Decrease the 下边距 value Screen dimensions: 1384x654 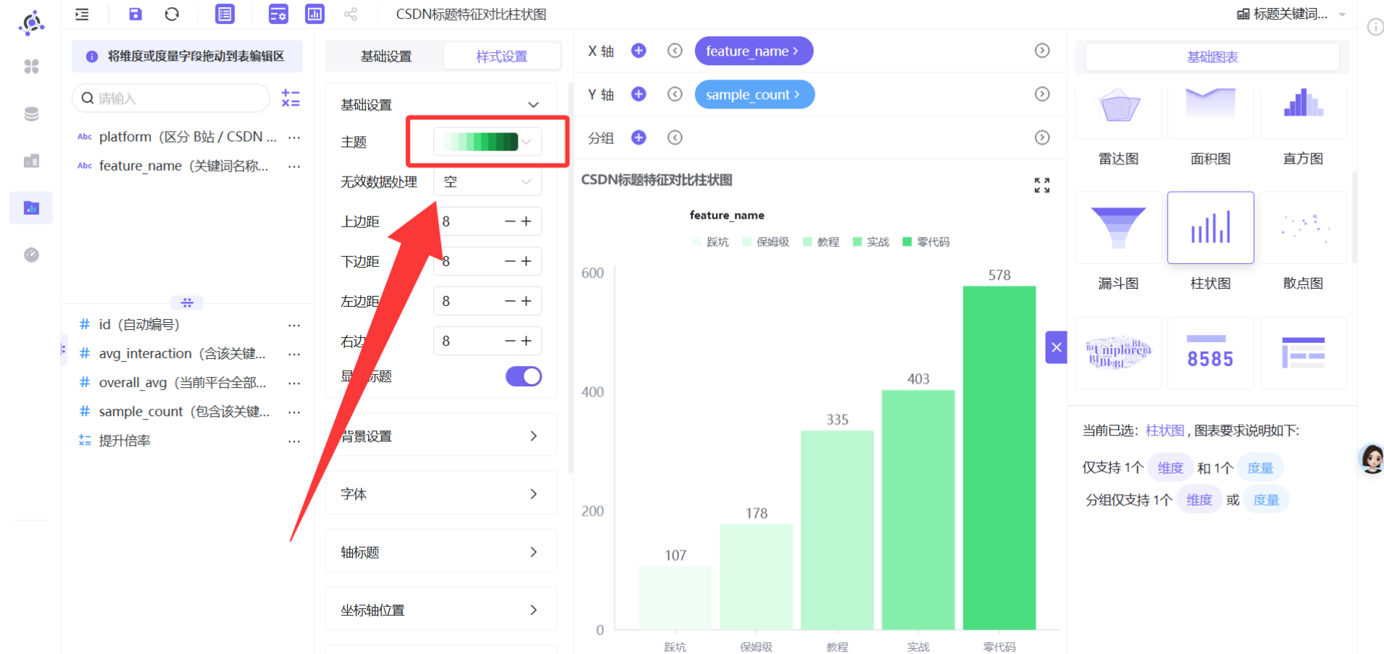(510, 261)
